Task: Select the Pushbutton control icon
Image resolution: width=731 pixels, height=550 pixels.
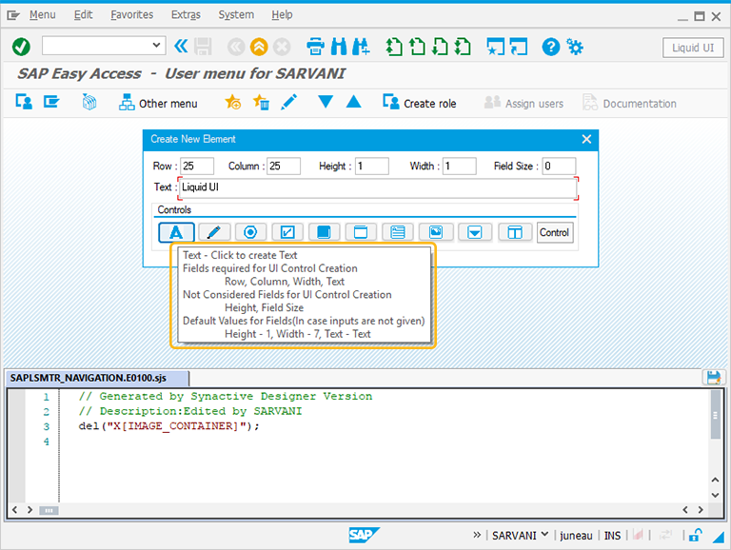Action: click(x=324, y=232)
